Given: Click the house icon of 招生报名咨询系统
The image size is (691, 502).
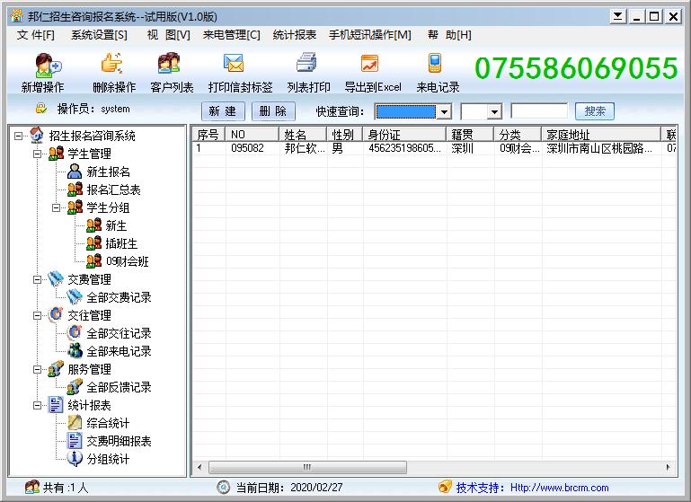Looking at the screenshot, I should coord(37,136).
